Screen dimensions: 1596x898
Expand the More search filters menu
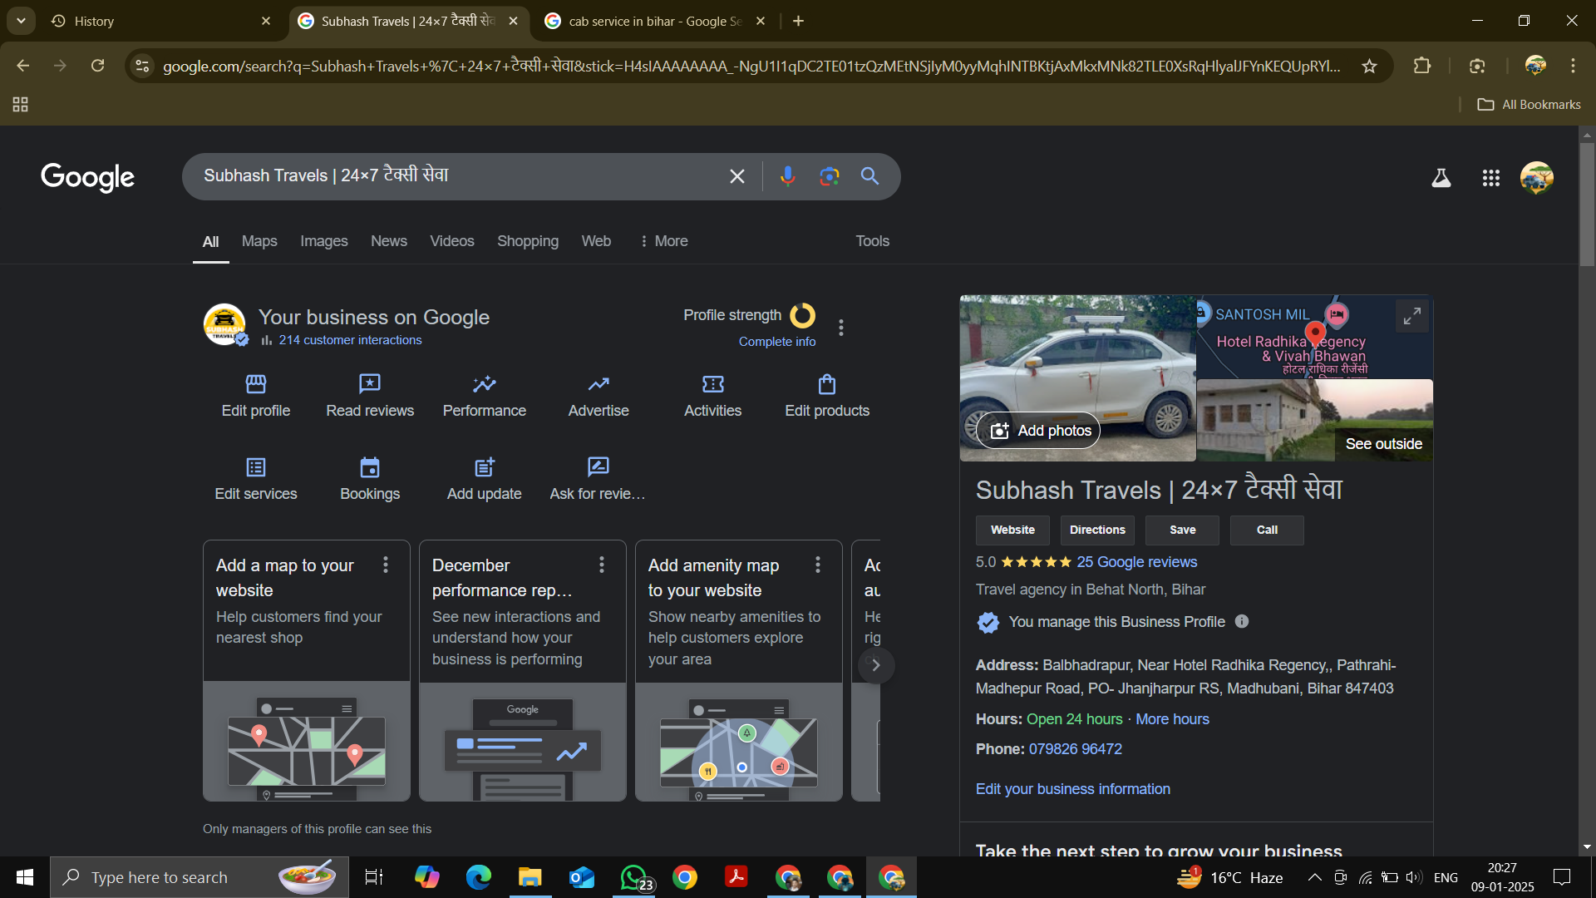pos(663,241)
